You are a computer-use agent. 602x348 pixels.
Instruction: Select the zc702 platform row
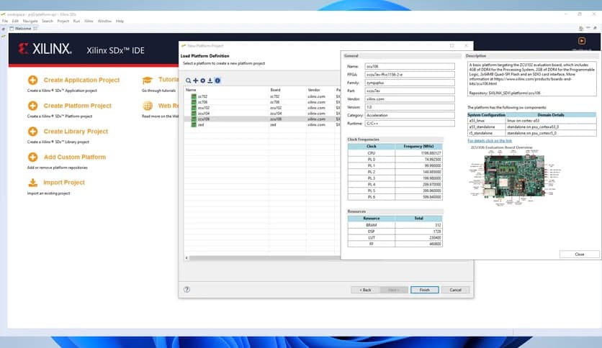(262, 96)
